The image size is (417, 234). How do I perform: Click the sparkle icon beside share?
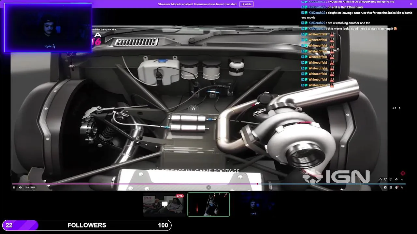click(x=402, y=179)
